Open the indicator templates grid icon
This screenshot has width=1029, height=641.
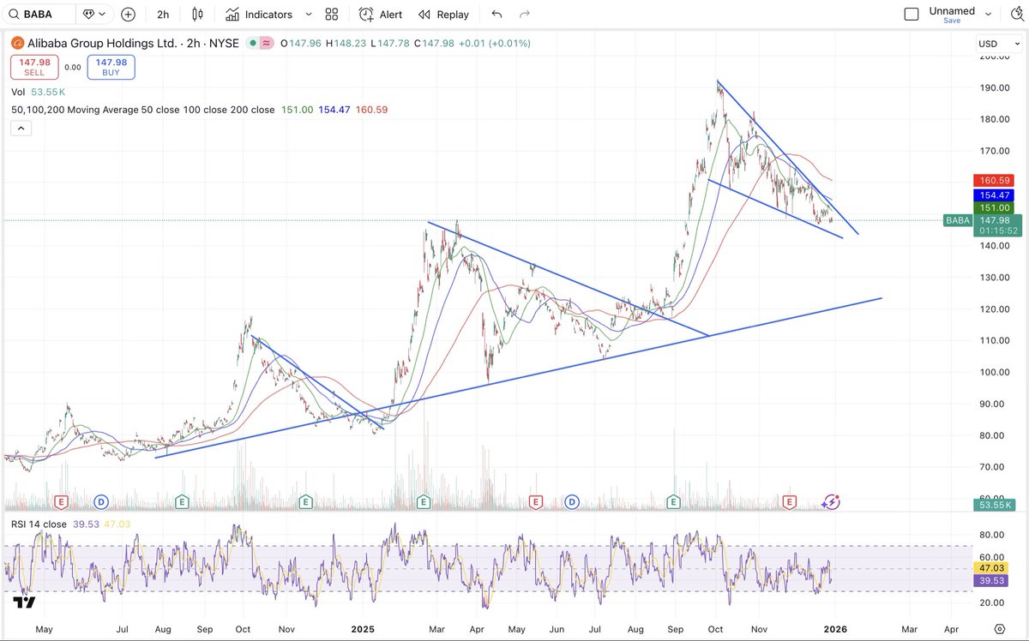(x=332, y=15)
